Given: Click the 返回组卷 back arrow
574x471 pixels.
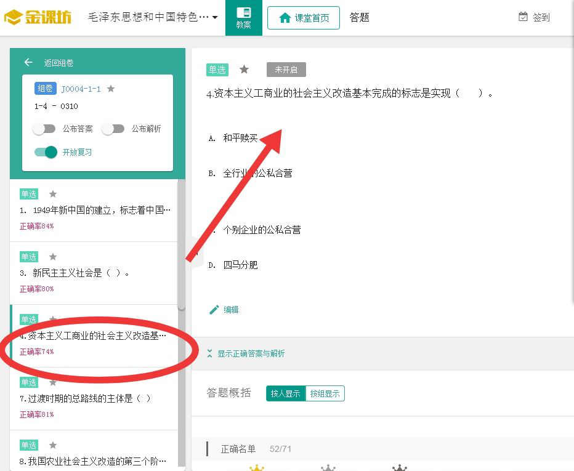Looking at the screenshot, I should pos(28,63).
